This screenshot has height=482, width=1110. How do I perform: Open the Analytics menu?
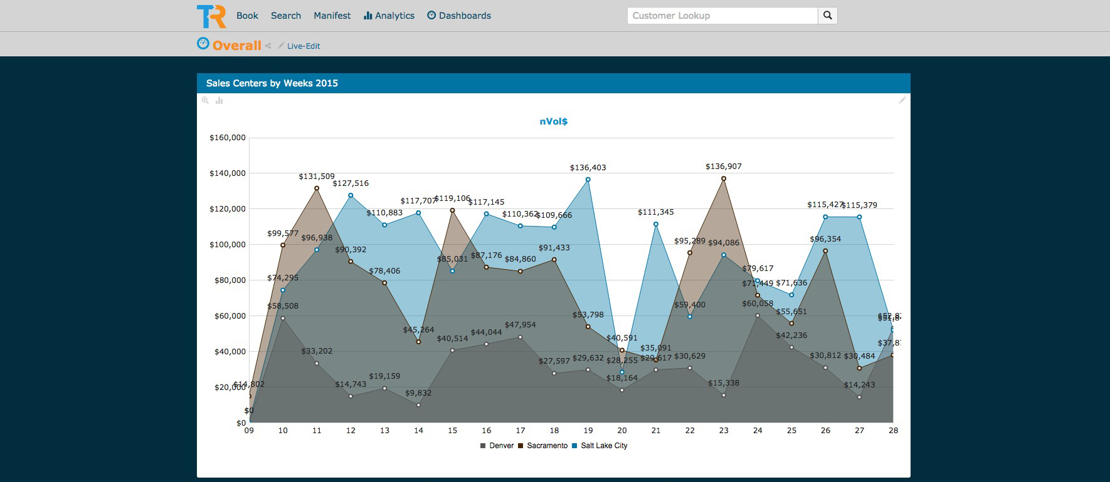(389, 16)
